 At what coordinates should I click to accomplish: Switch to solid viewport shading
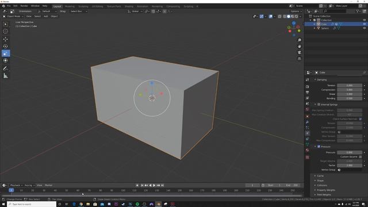pos(289,17)
